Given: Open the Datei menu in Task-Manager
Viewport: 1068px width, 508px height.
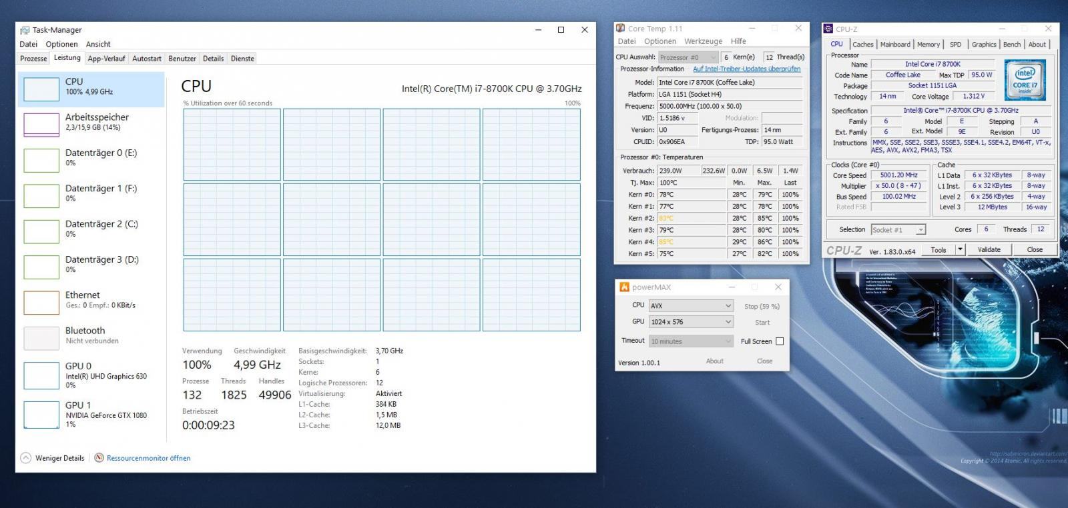Looking at the screenshot, I should click(29, 44).
